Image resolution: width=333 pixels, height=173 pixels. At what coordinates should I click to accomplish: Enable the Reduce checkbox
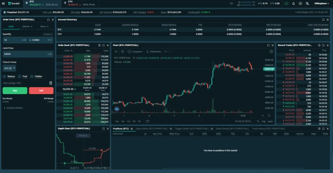click(4, 76)
